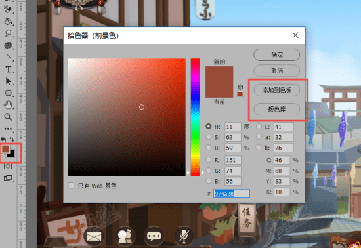Reset to default foreground and background colors
The image size is (361, 248).
(4, 139)
